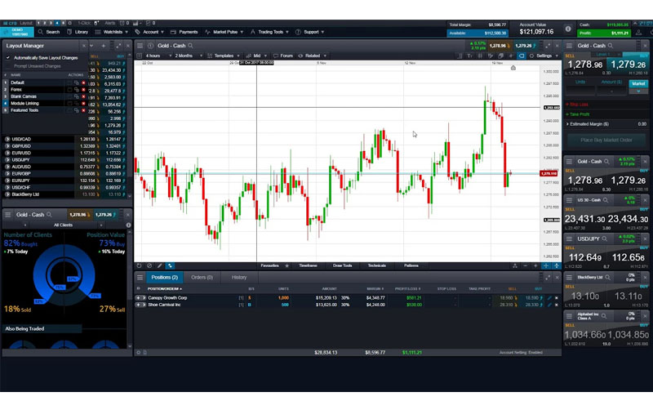Open the Payments menu item

point(184,32)
